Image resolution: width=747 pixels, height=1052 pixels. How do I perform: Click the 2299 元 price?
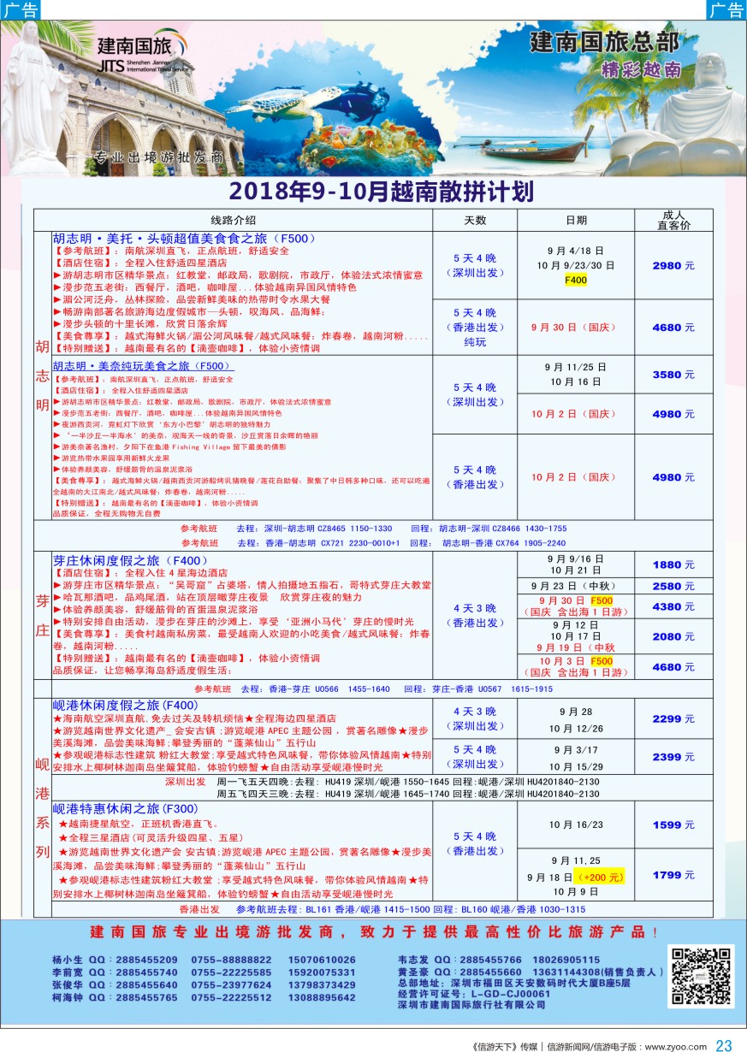point(673,719)
